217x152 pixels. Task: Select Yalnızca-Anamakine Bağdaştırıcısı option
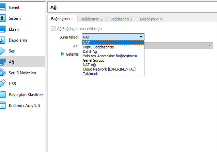click(110, 56)
